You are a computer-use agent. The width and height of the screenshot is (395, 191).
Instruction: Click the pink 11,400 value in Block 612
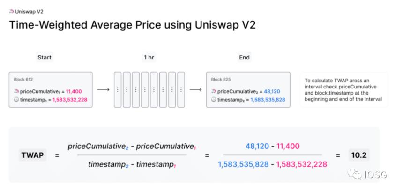[x=75, y=92]
